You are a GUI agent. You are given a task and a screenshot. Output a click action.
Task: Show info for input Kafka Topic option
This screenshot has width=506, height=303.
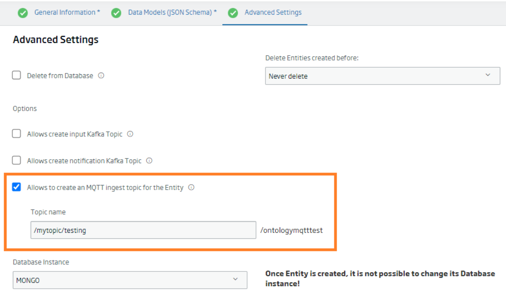point(130,134)
